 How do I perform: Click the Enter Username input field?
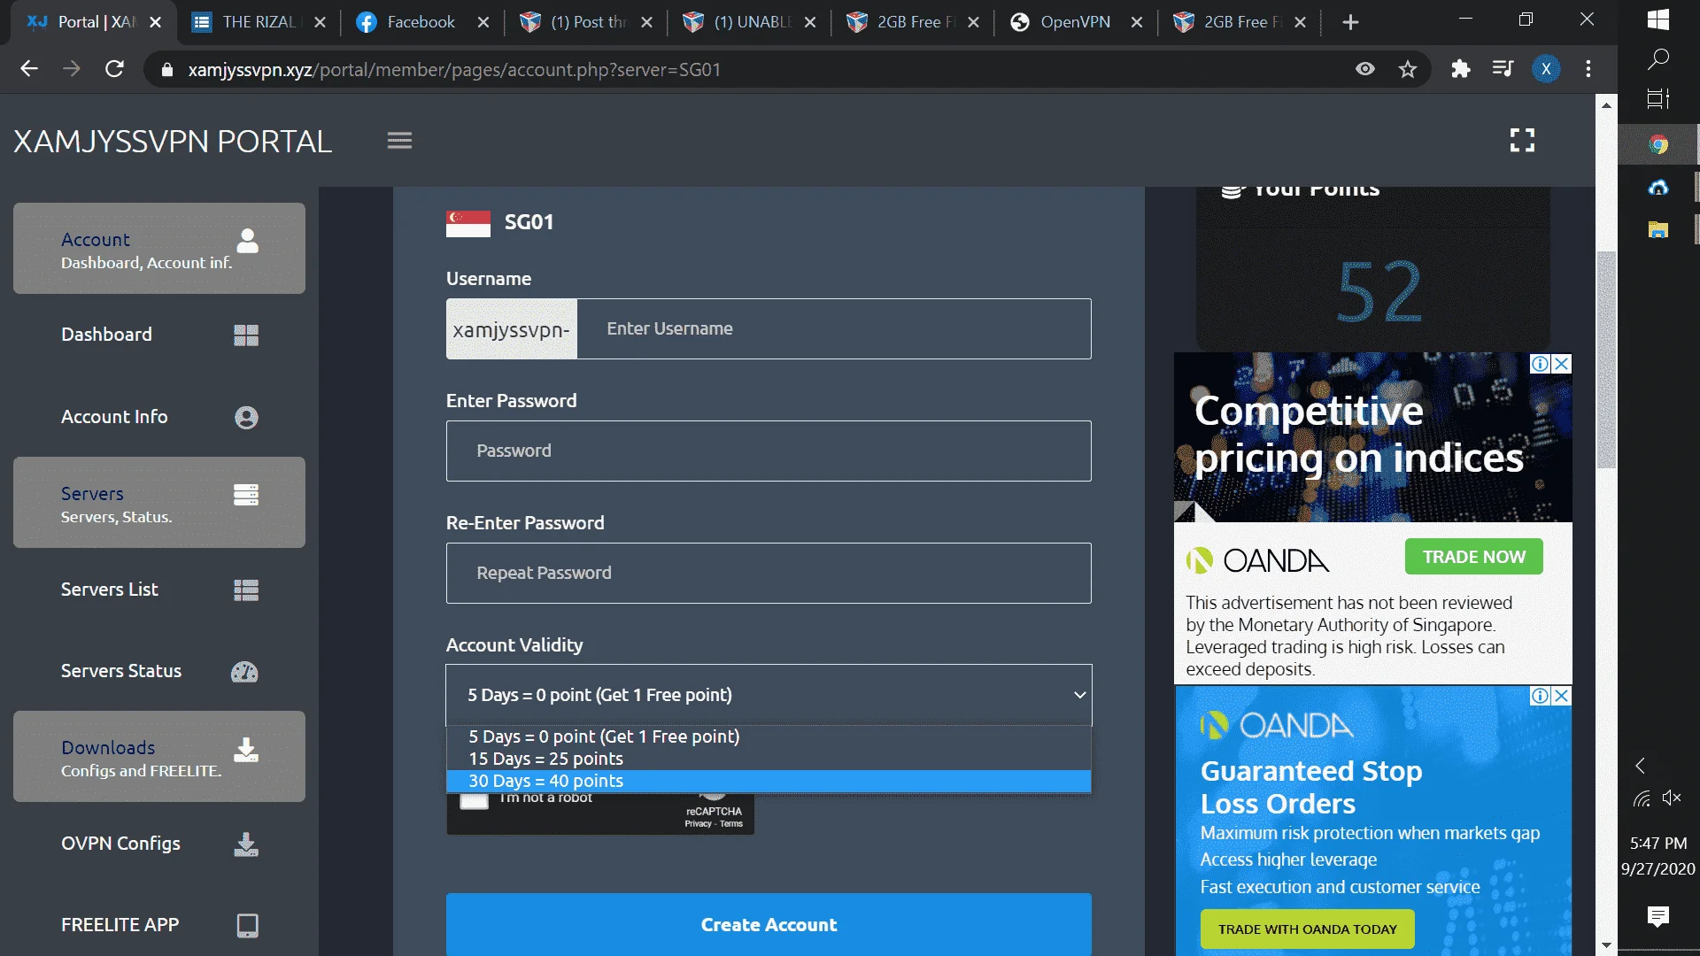[834, 328]
